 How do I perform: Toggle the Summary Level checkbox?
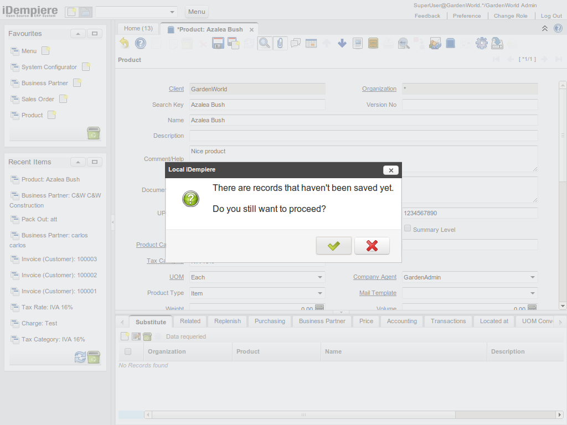408,228
